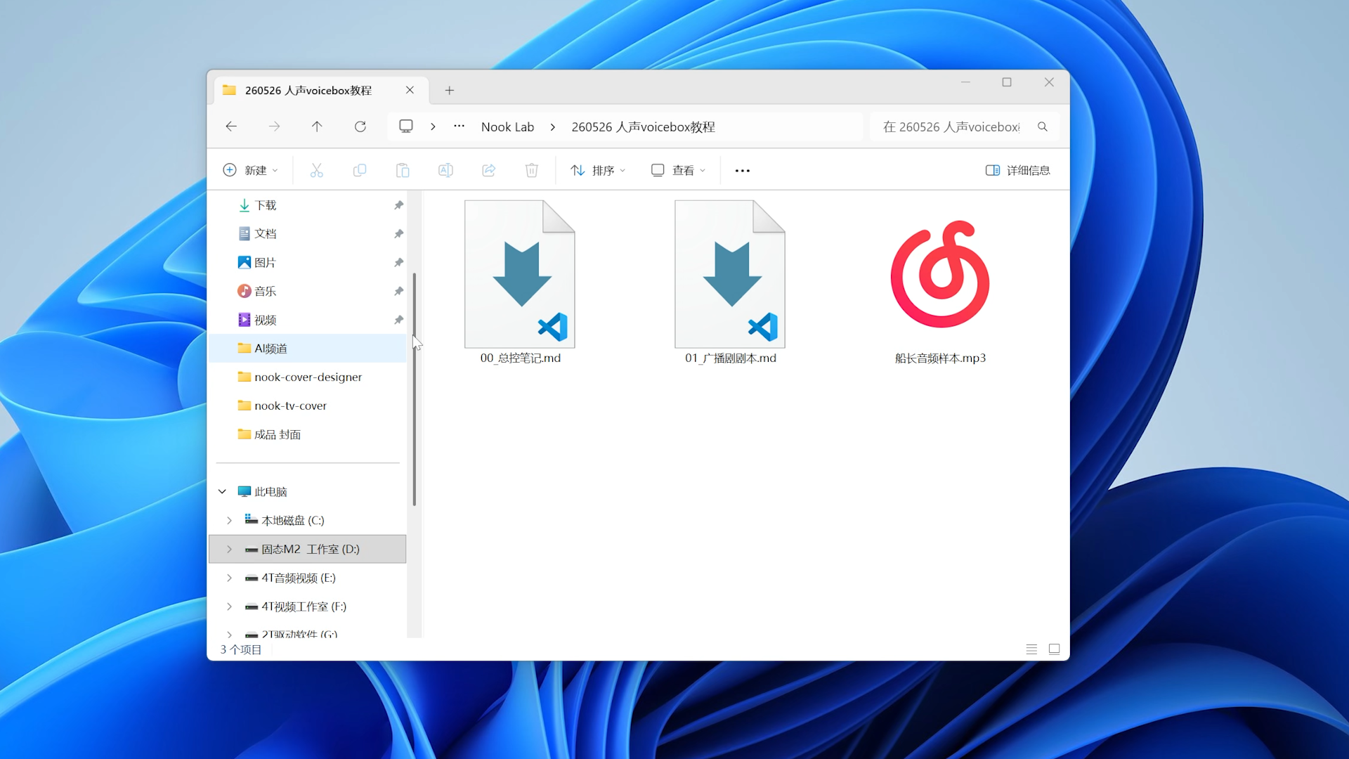
Task: Go back to the previous folder
Action: (x=231, y=126)
